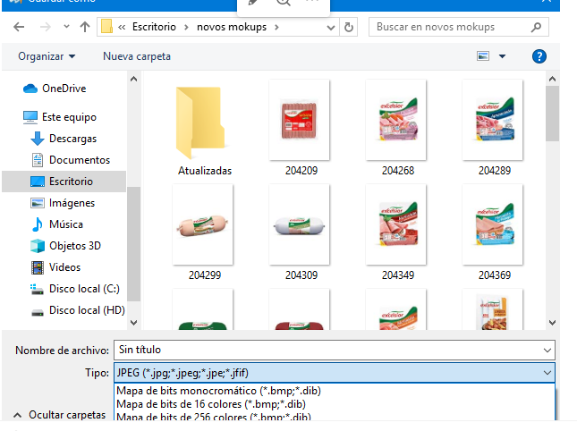Select image file 204289
577x431 pixels.
(x=494, y=129)
